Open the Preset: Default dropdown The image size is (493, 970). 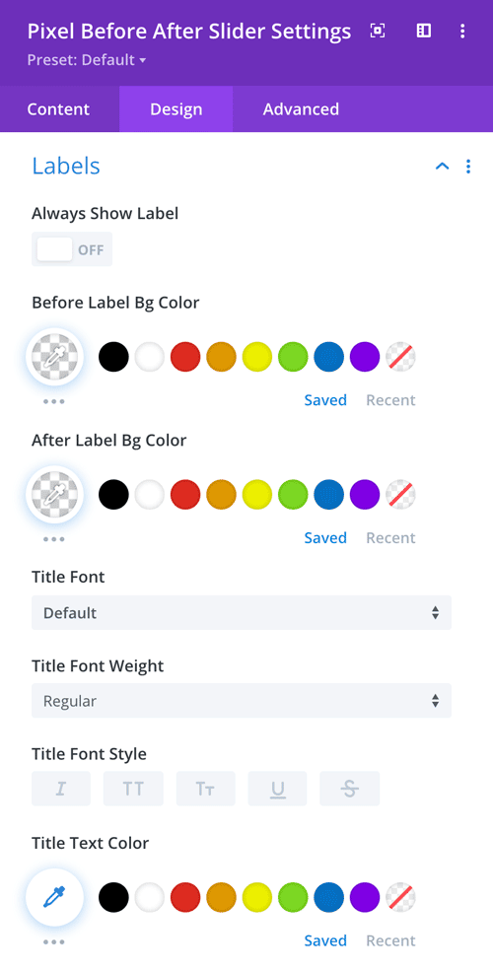tap(87, 60)
